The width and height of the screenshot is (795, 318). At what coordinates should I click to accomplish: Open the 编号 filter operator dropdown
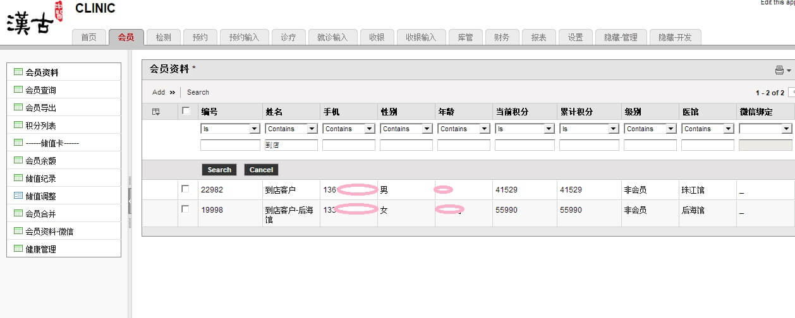pyautogui.click(x=230, y=129)
